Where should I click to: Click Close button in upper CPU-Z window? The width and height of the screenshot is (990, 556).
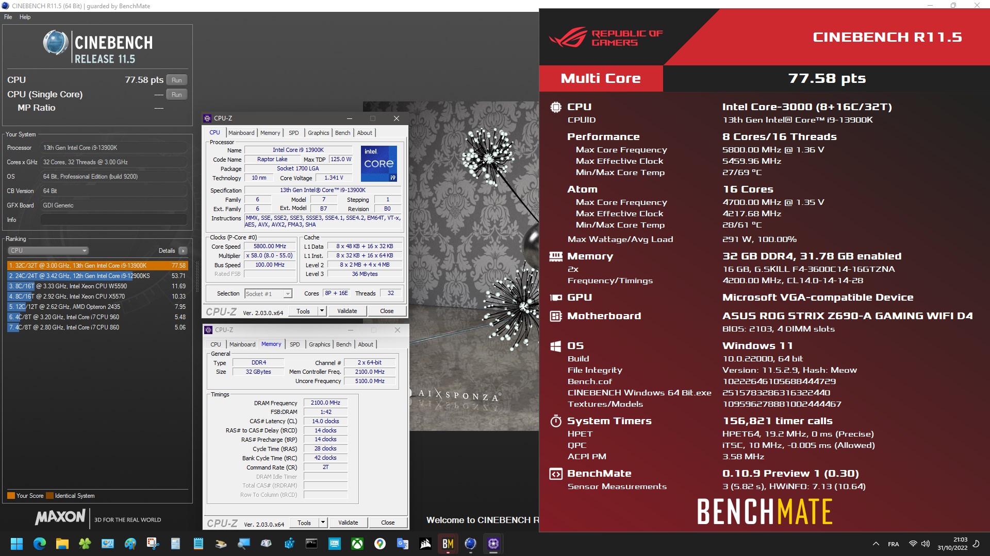coord(387,311)
